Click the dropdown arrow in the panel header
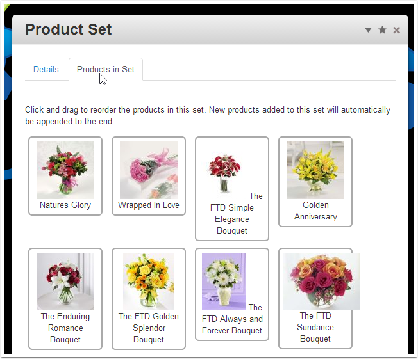 (368, 30)
